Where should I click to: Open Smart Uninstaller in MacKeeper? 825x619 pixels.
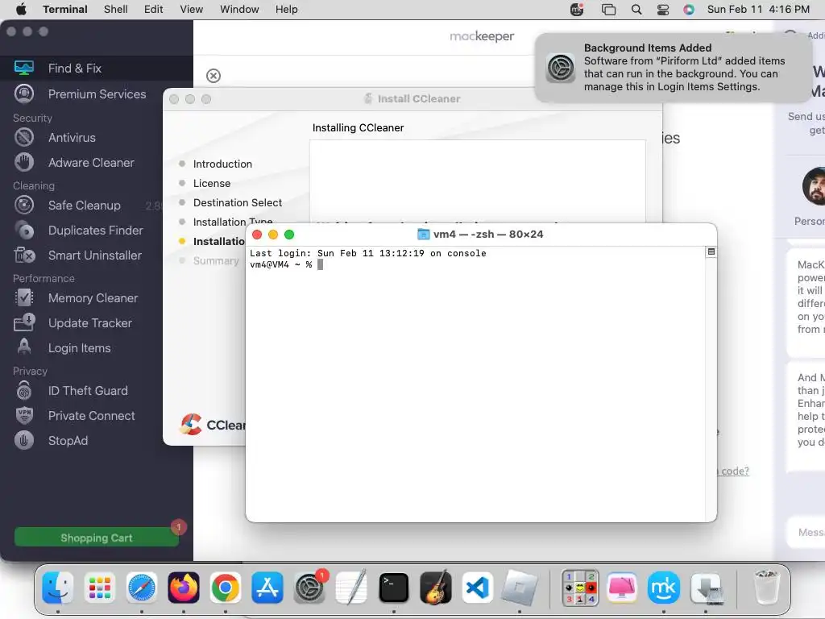(x=97, y=255)
